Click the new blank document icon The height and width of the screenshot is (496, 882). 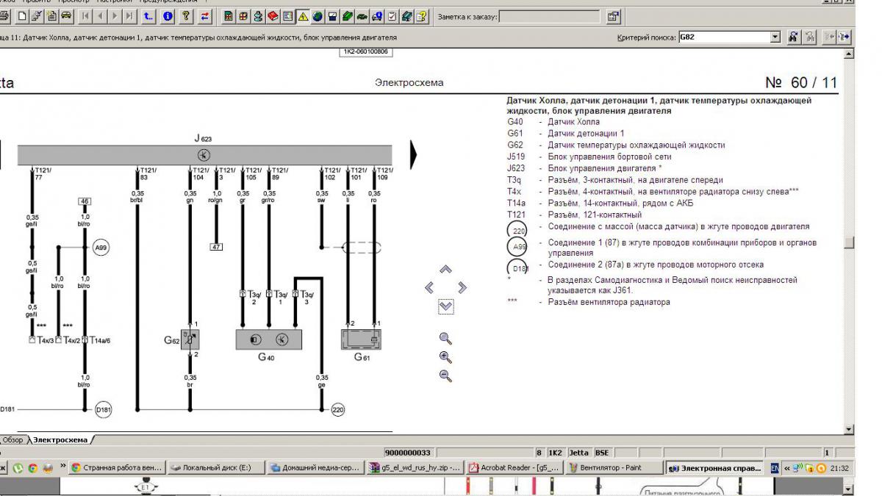[x=22, y=15]
